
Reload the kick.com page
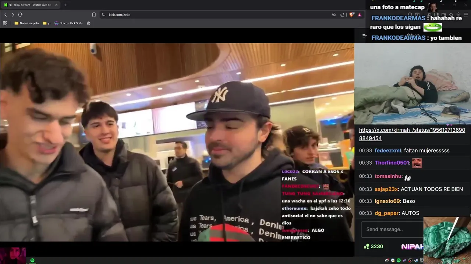(20, 15)
